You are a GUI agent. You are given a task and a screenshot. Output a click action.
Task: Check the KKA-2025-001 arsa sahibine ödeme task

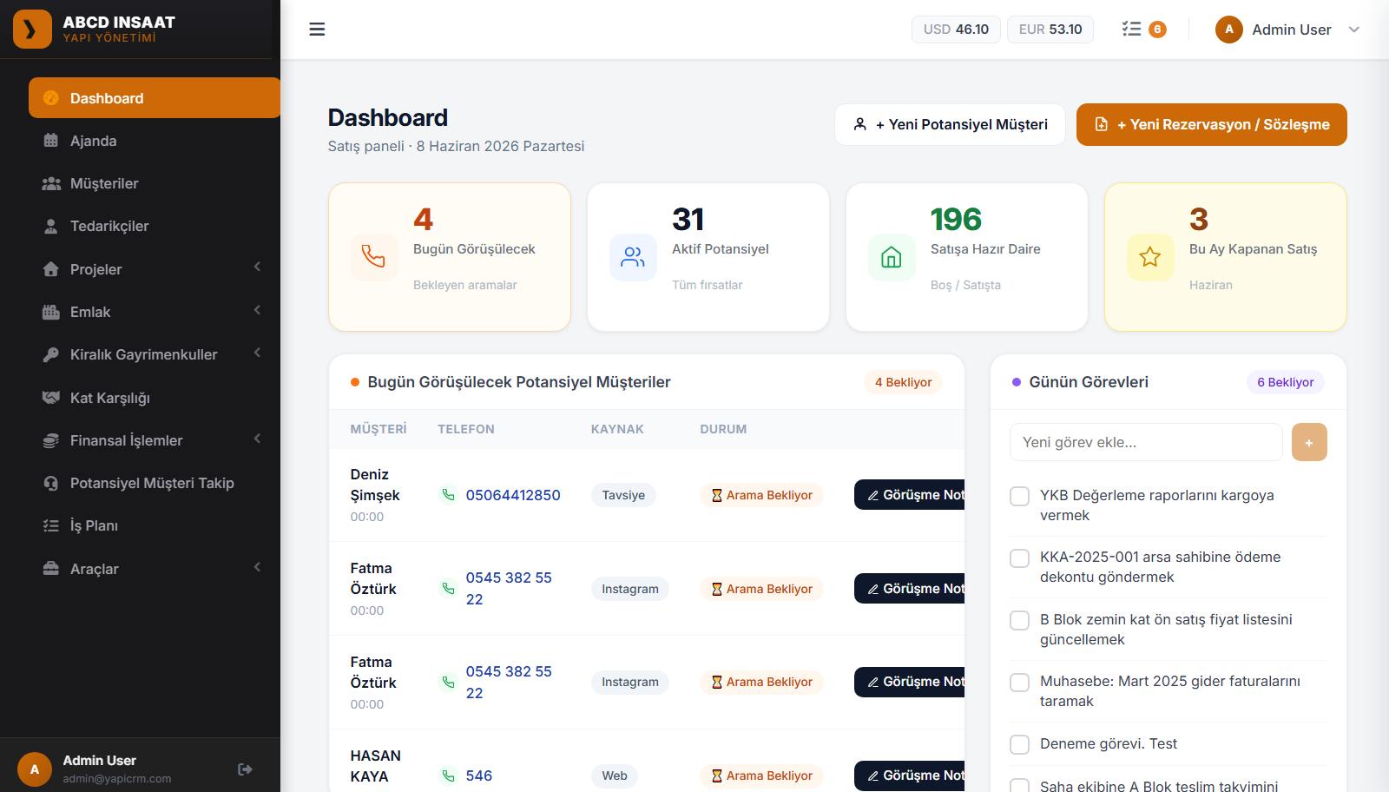[1019, 558]
